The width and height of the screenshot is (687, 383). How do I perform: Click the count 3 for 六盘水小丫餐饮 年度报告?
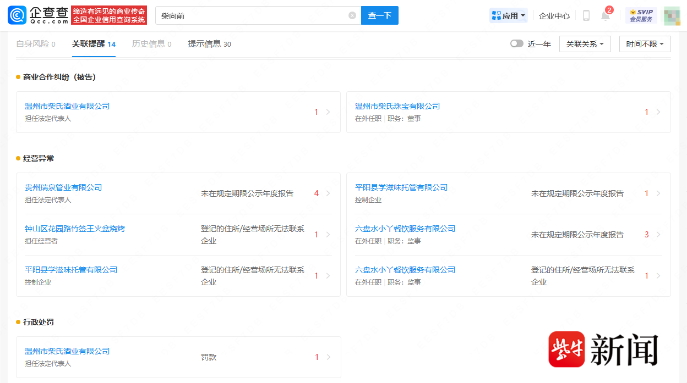point(647,235)
